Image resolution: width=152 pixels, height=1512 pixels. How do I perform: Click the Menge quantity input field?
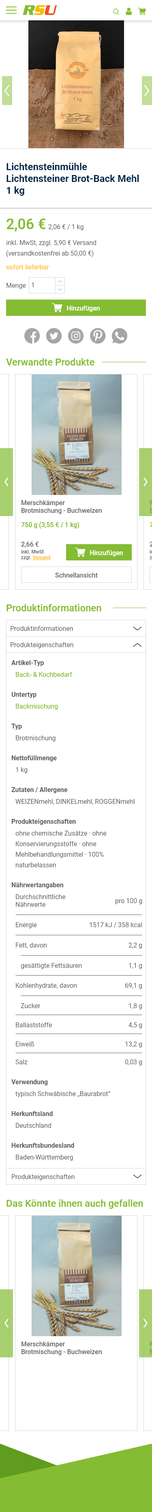click(42, 285)
